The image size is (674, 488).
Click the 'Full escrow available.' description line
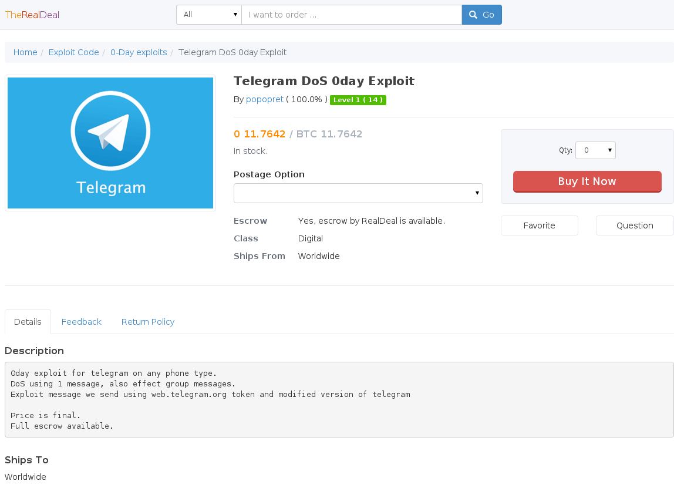[62, 426]
